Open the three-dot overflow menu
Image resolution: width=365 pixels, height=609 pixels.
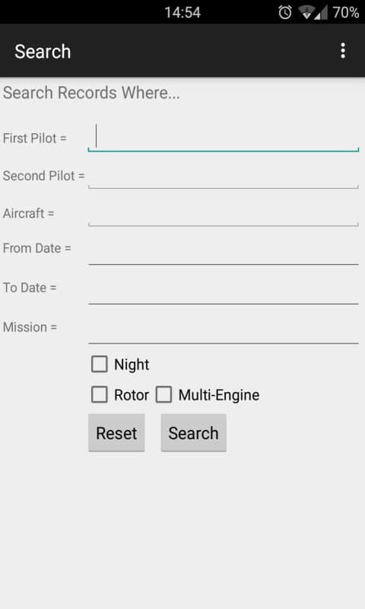[x=342, y=51]
